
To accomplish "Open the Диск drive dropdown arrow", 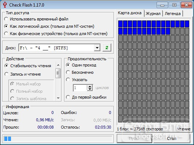I will tap(97, 47).
